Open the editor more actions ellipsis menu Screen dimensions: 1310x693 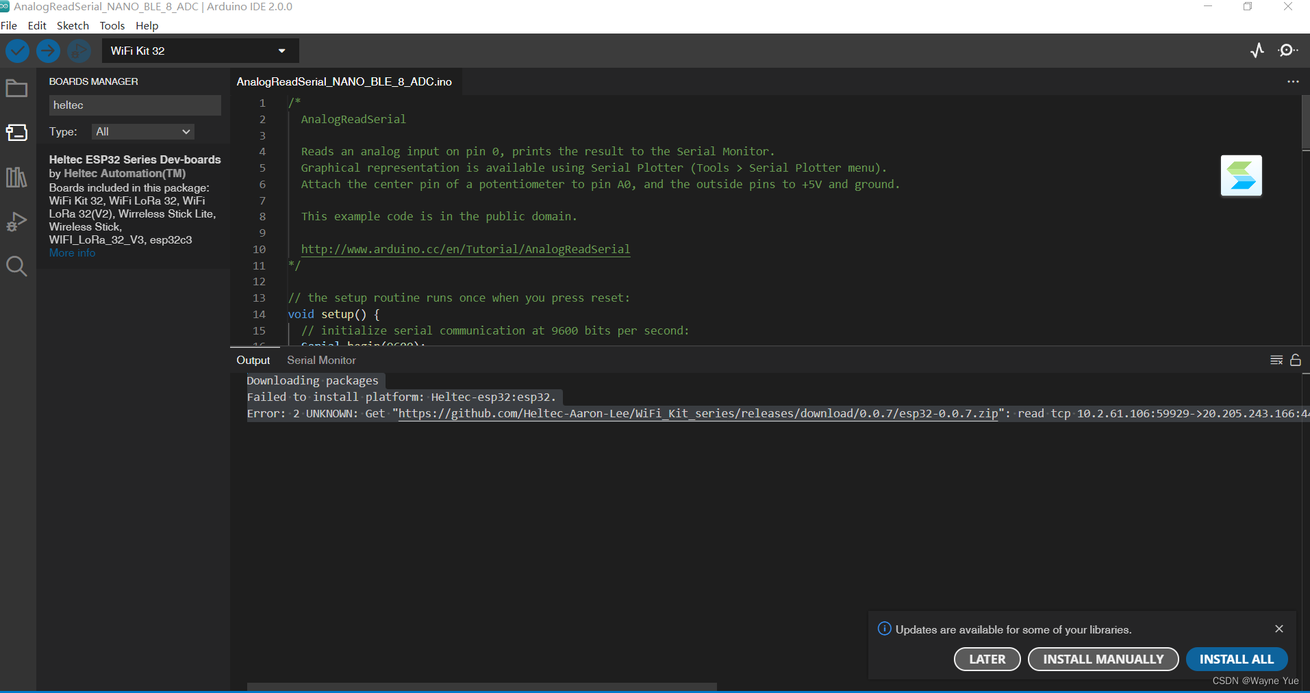point(1293,81)
